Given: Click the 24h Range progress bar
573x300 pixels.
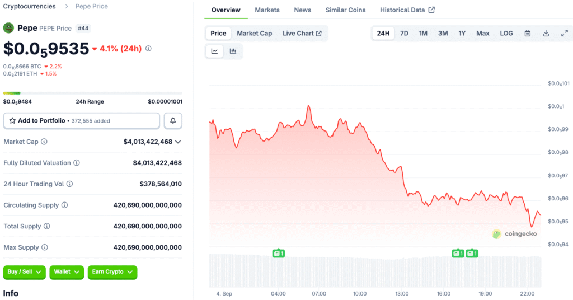Looking at the screenshot, I should point(92,93).
